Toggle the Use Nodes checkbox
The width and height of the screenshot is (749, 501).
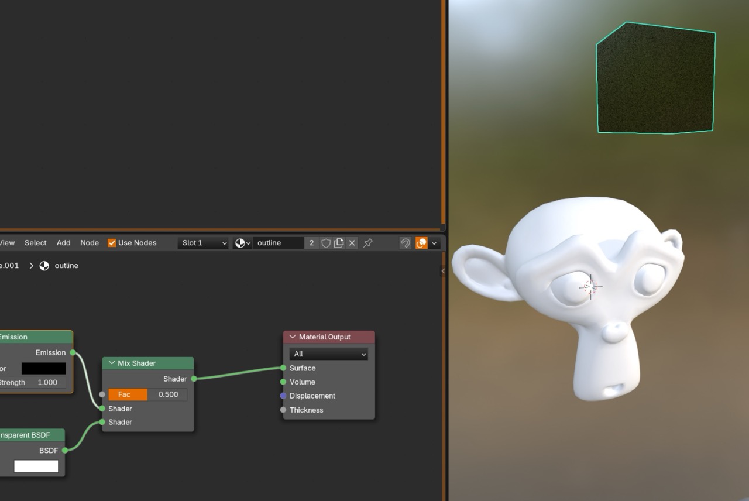(x=112, y=243)
